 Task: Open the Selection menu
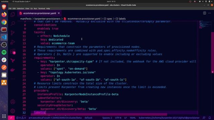tap(20, 9)
